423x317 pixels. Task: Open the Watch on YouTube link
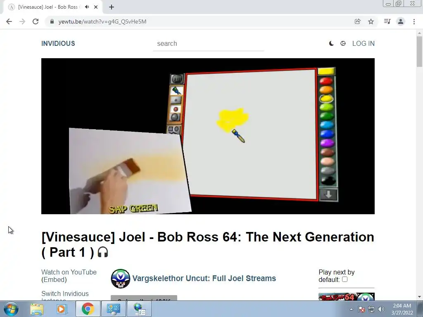[69, 272]
